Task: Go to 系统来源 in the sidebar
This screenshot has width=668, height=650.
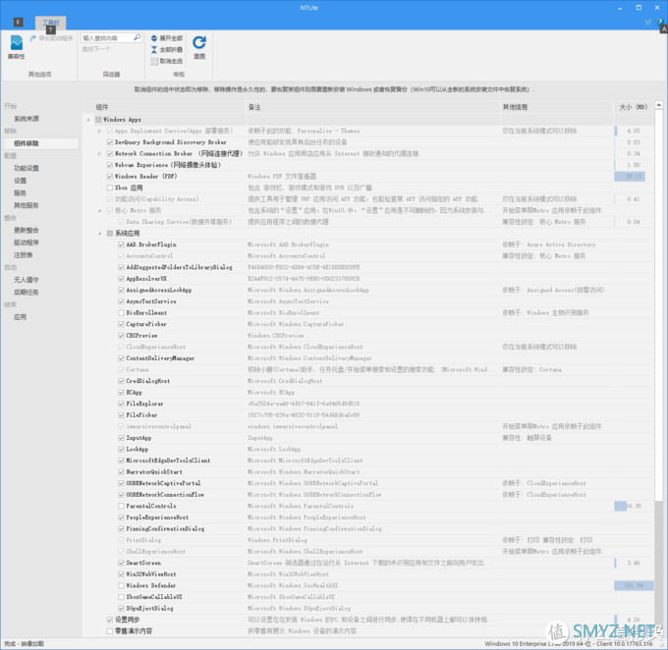Action: (x=27, y=119)
